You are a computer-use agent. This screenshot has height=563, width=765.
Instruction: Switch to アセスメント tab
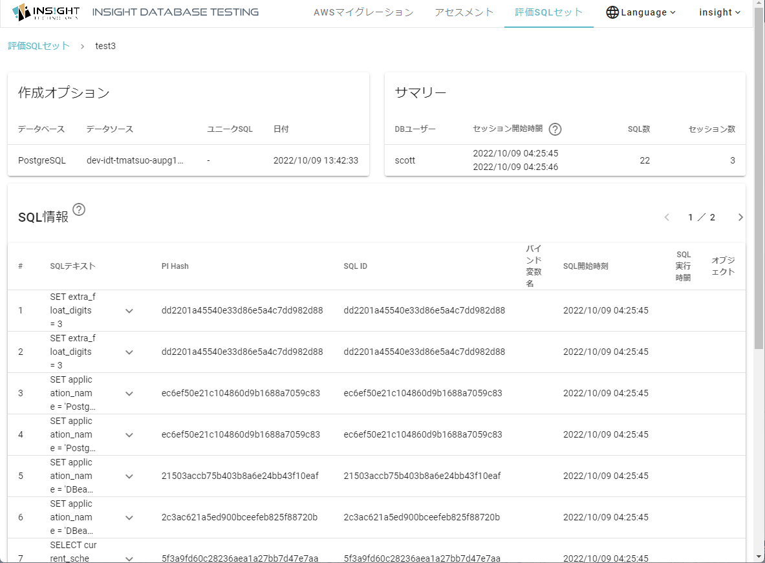click(464, 12)
